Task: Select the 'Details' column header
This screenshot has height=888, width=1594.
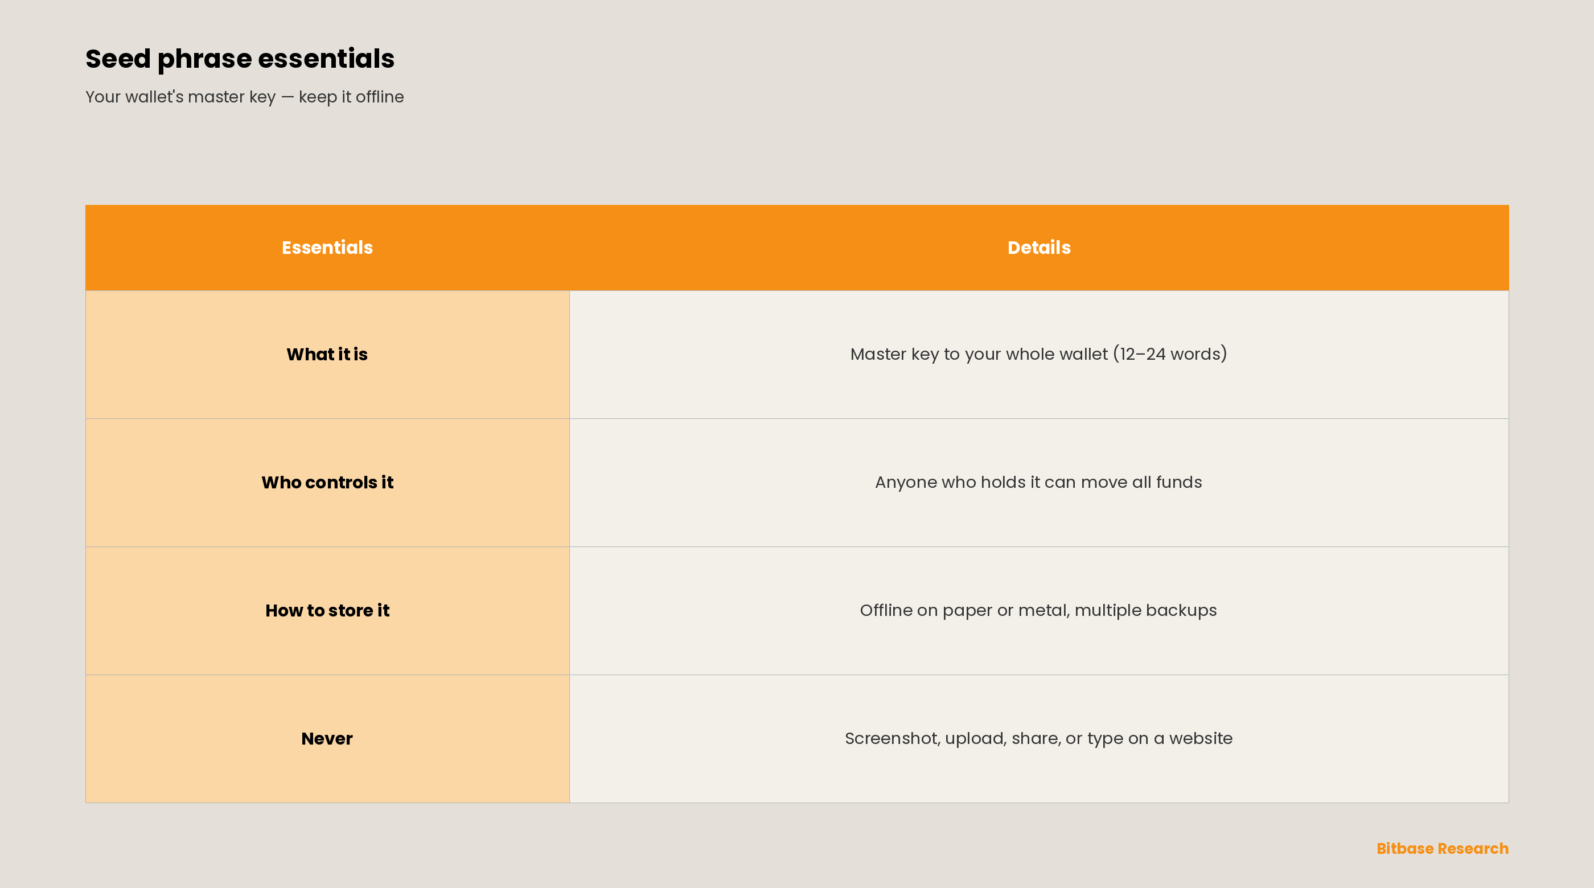Action: pyautogui.click(x=1039, y=248)
